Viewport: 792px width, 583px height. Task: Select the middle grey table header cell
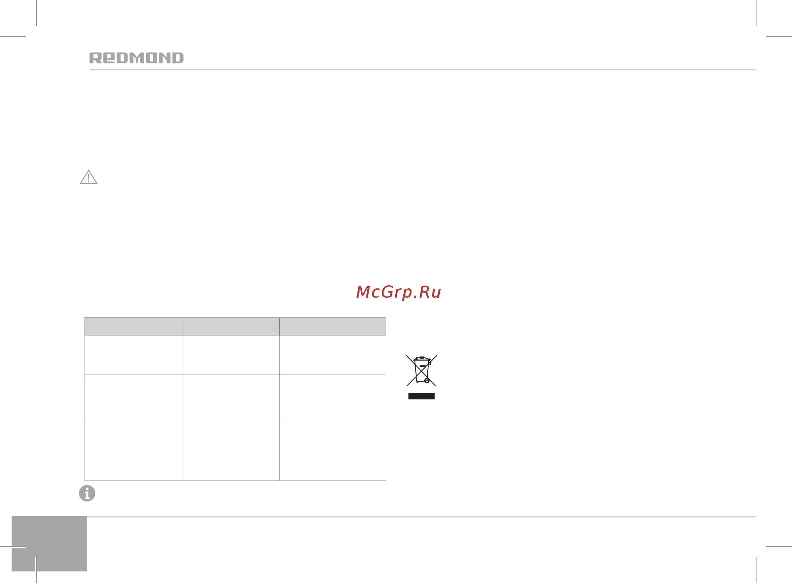231,326
